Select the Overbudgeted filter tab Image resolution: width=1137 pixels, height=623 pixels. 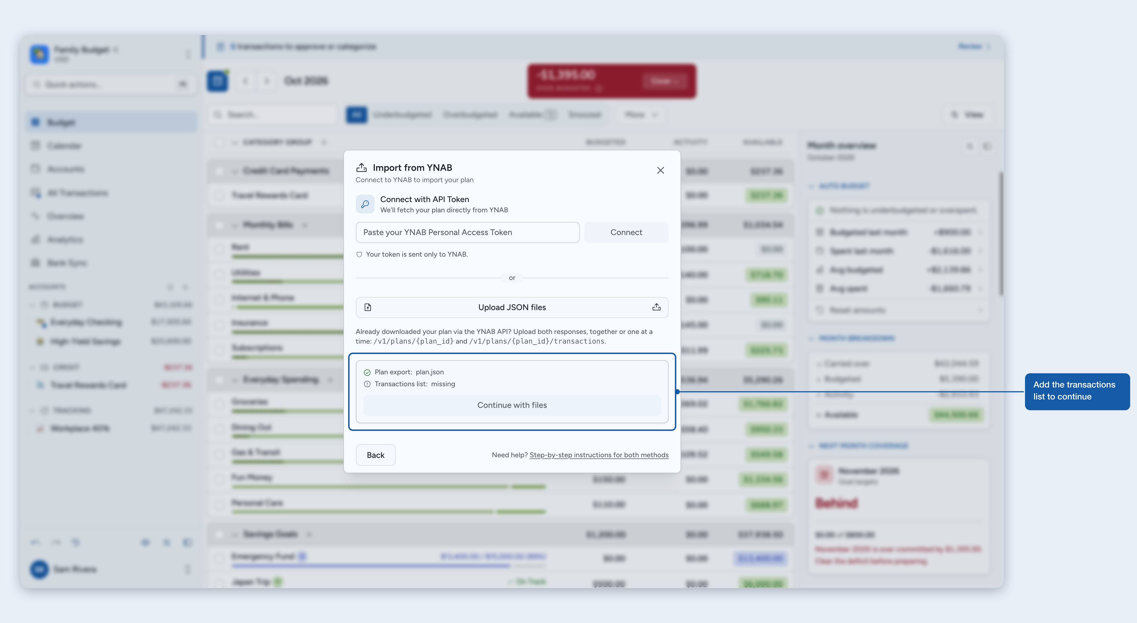(x=470, y=115)
